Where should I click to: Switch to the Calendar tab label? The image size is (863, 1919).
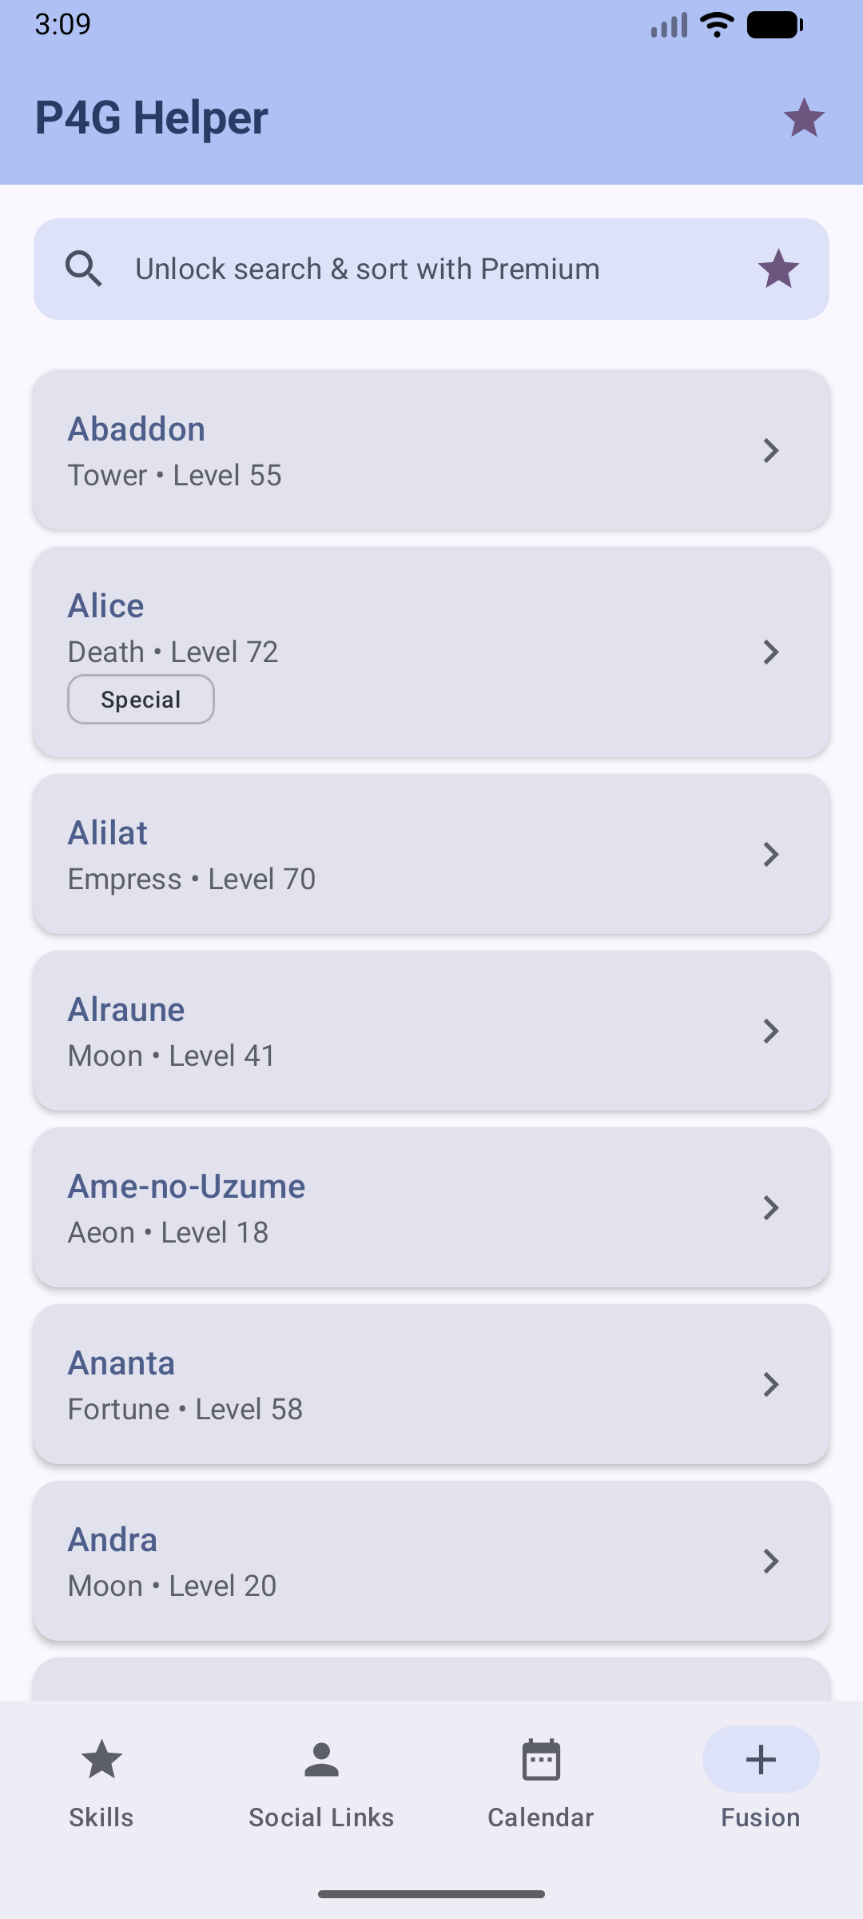(541, 1817)
